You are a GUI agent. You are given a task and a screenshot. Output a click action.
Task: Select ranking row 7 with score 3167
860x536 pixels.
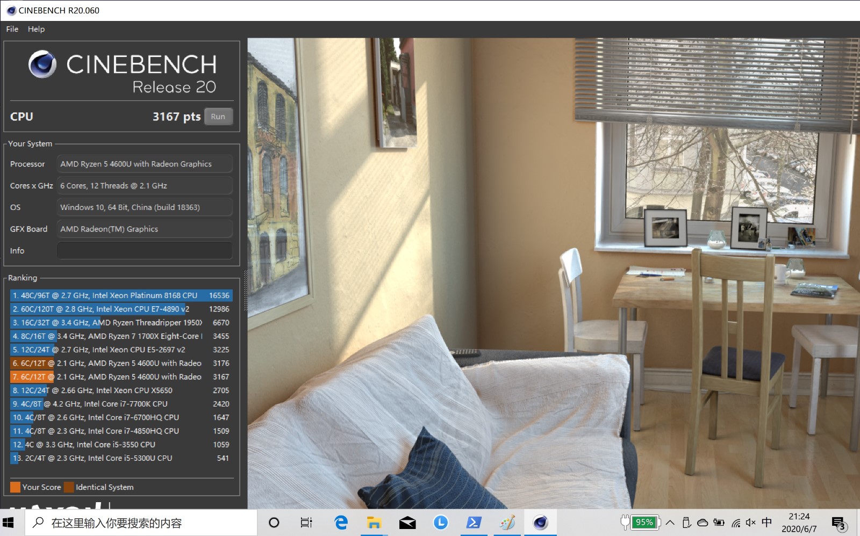tap(121, 376)
